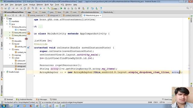The image size is (193, 108).
Task: Switch to the strings.xml editor tab
Action: 54,15
